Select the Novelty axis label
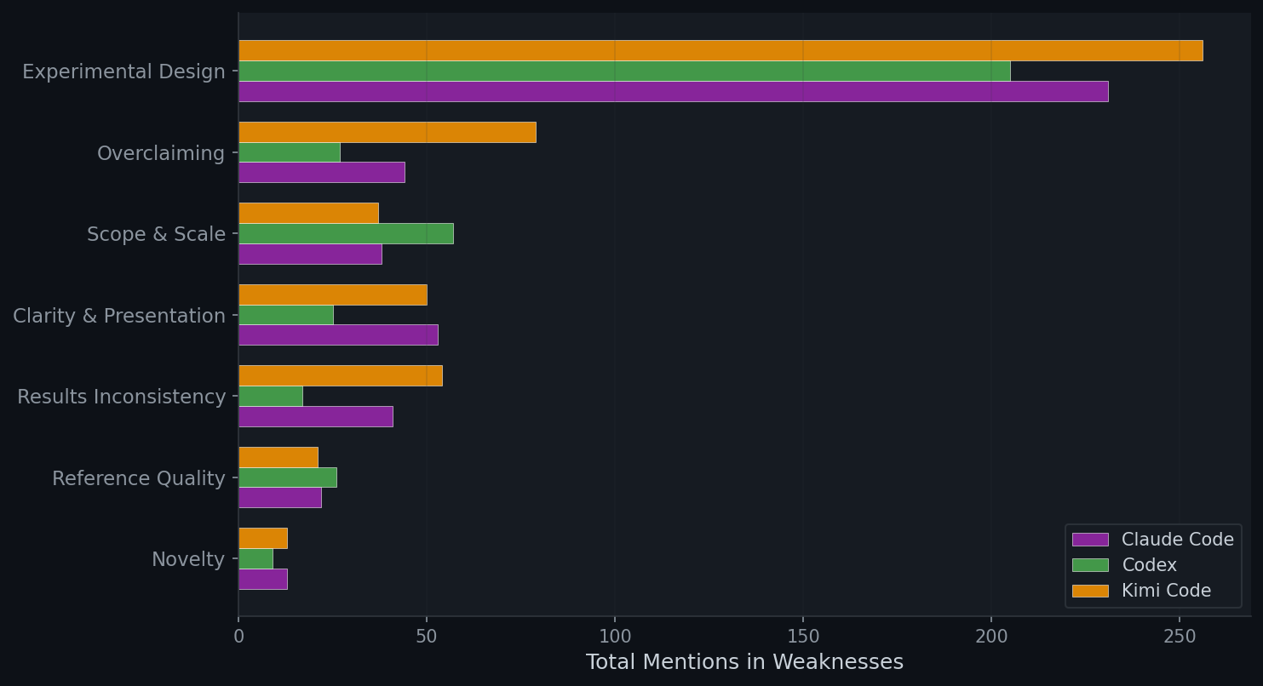Viewport: 1263px width, 686px height. (x=188, y=559)
